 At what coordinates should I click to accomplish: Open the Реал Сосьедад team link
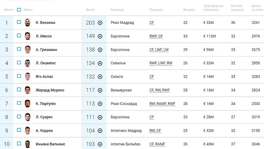[x=124, y=104]
